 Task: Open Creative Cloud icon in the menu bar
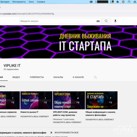point(91,2)
